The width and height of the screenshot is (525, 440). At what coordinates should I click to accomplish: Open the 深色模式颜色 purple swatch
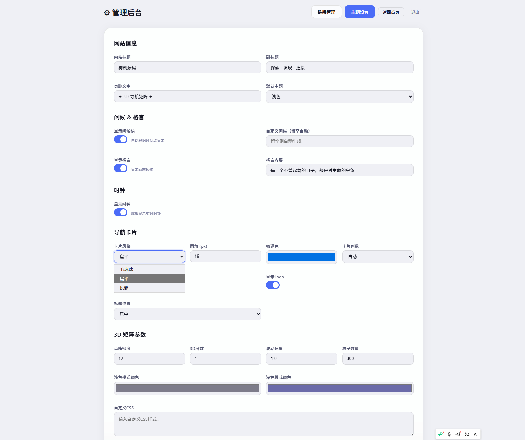coord(340,388)
